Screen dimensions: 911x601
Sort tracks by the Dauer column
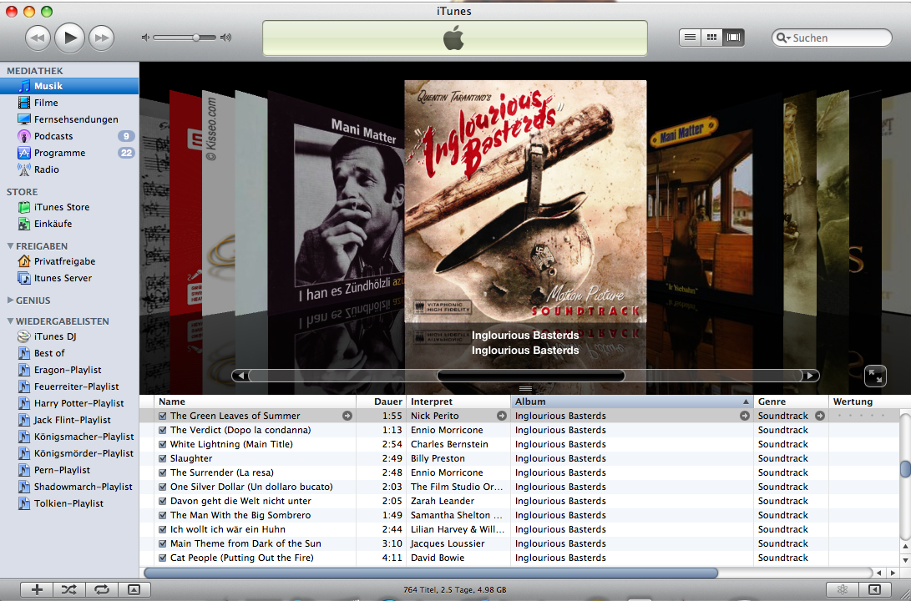coord(381,402)
